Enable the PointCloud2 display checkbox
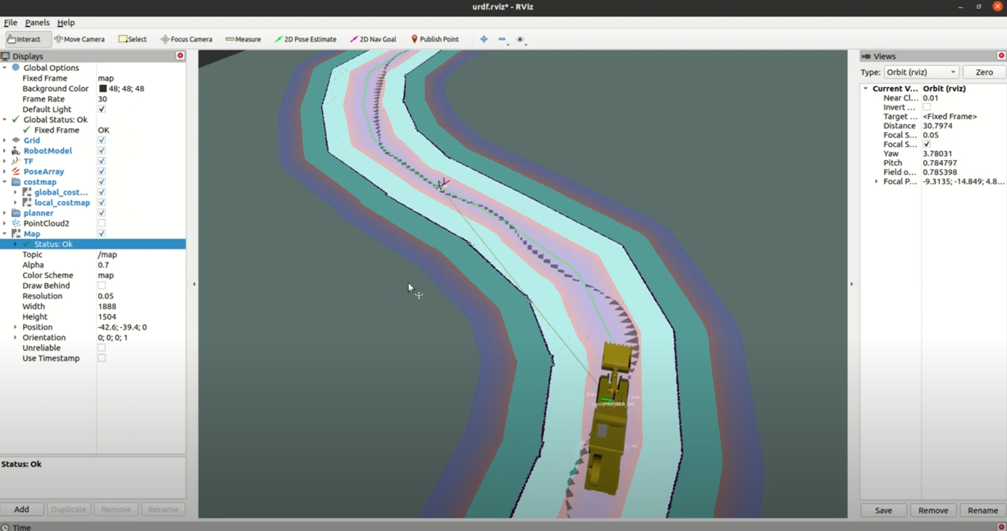 102,223
